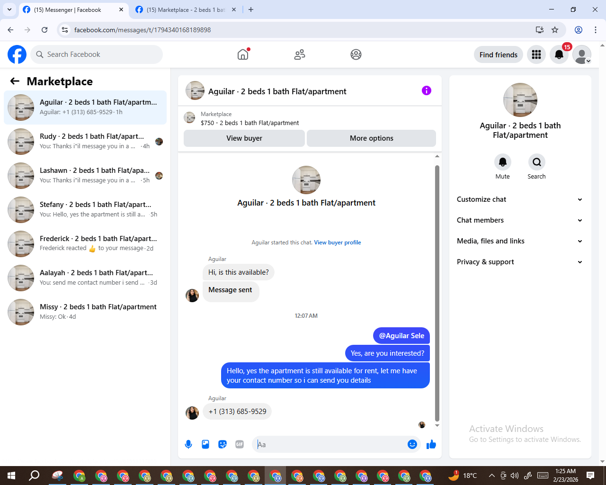
Task: Go back with browser back arrow
Action: tap(10, 30)
